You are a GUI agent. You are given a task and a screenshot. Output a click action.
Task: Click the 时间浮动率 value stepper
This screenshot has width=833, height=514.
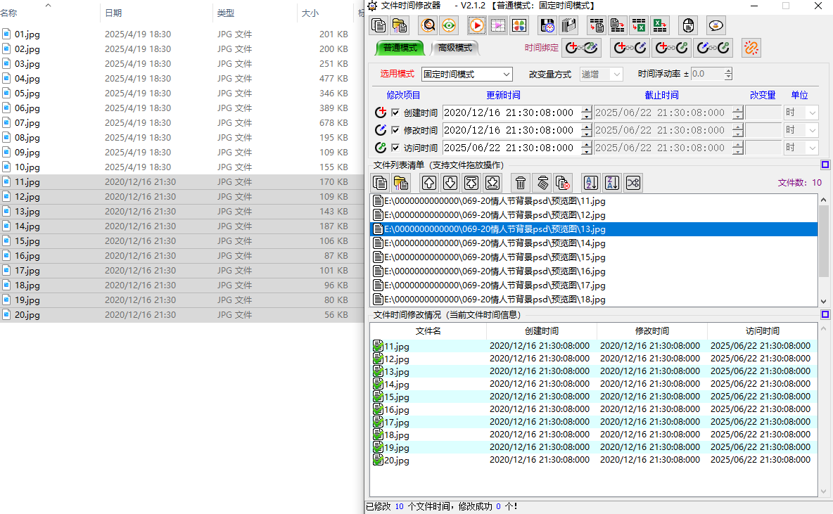pos(728,74)
